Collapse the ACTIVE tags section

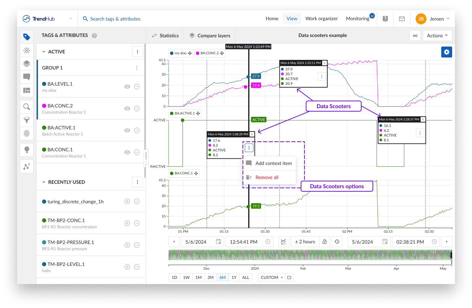[44, 52]
